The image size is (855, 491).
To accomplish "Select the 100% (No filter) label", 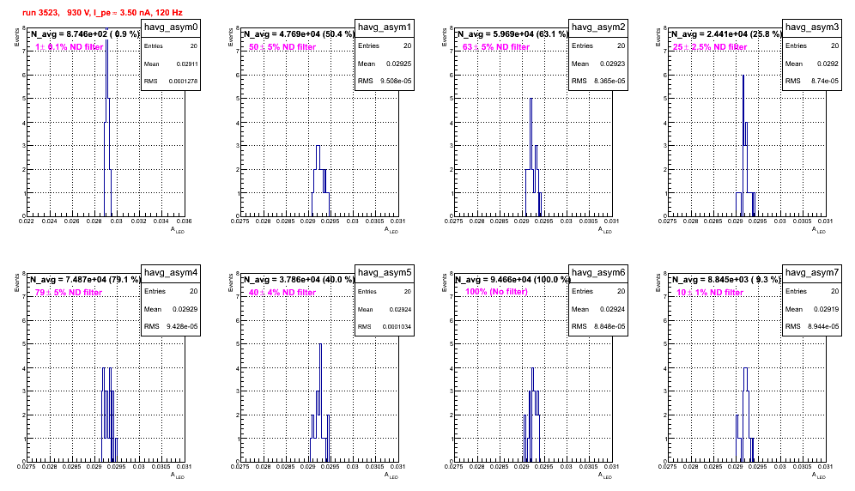I will tap(497, 292).
